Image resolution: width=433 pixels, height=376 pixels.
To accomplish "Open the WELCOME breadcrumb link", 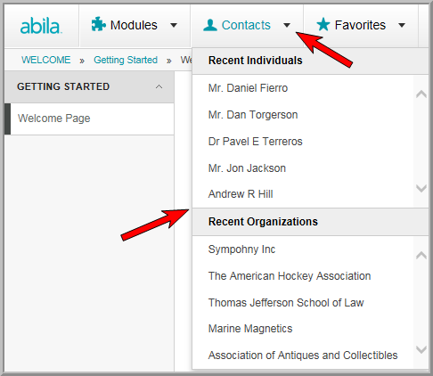I will pyautogui.click(x=46, y=60).
